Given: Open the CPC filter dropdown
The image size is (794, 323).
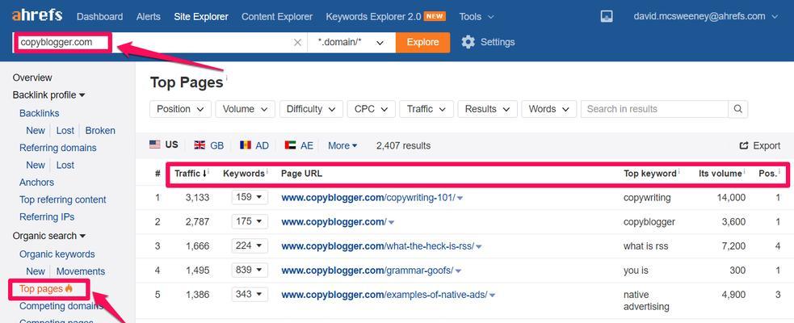Looking at the screenshot, I should [372, 109].
